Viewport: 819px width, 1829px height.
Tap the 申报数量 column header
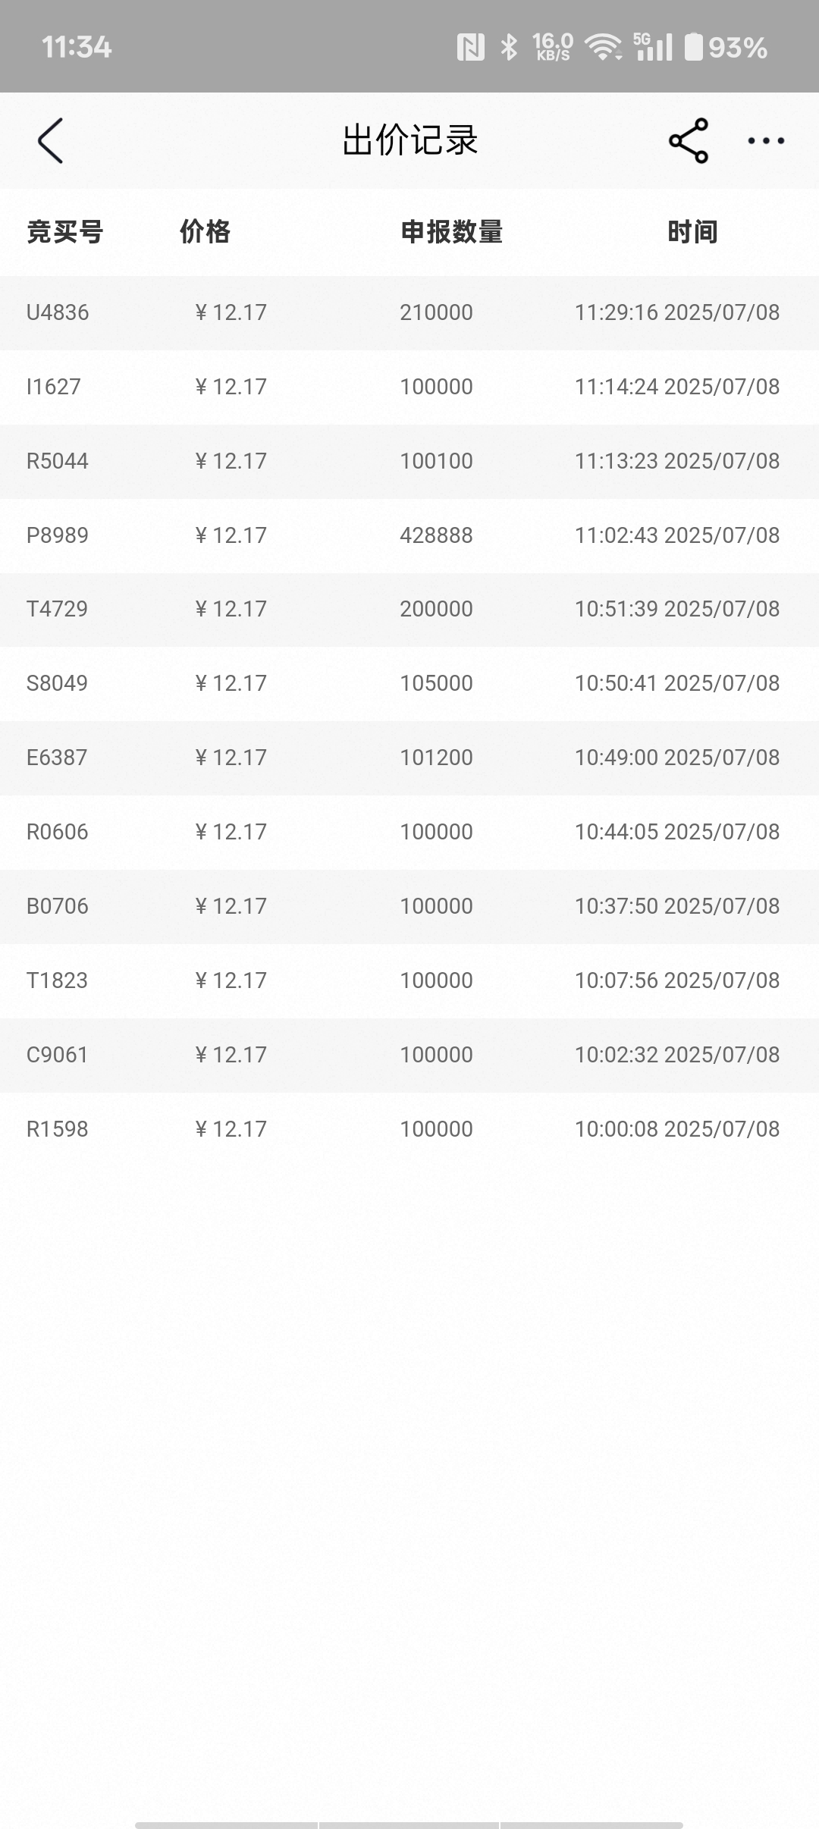point(452,232)
